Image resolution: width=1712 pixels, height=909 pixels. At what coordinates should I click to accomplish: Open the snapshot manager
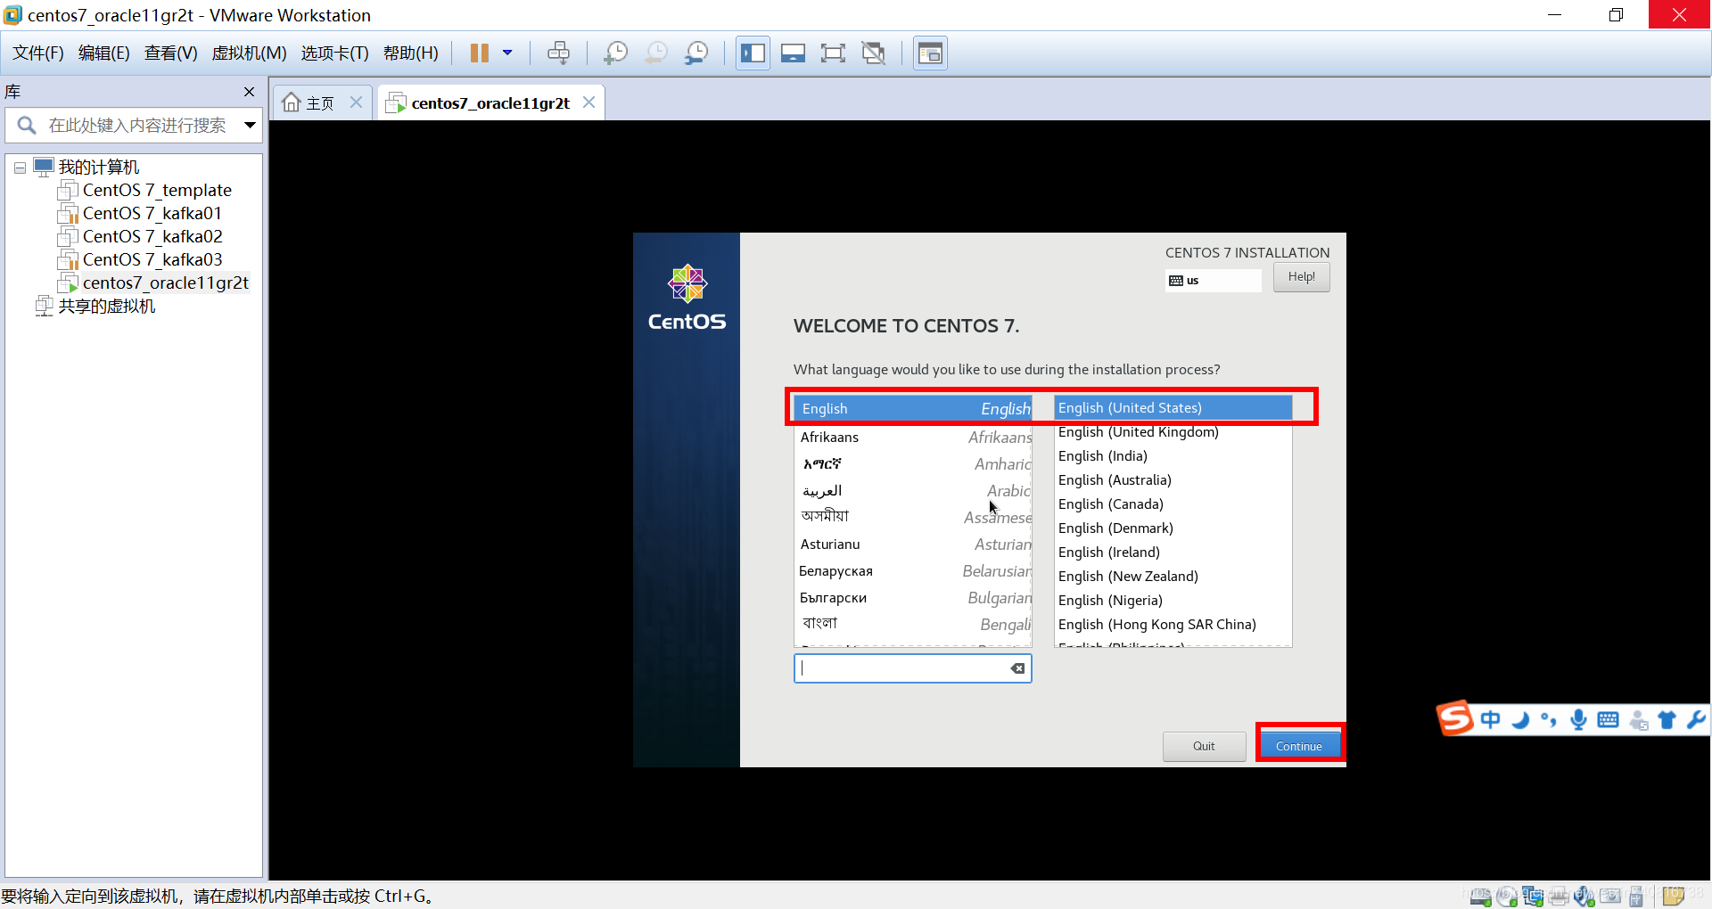pyautogui.click(x=695, y=53)
